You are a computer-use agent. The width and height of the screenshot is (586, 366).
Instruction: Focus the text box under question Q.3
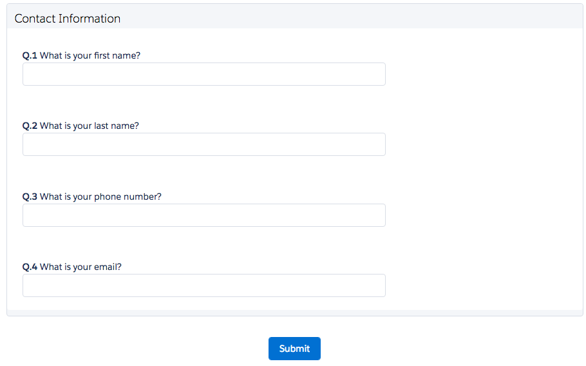pyautogui.click(x=203, y=215)
